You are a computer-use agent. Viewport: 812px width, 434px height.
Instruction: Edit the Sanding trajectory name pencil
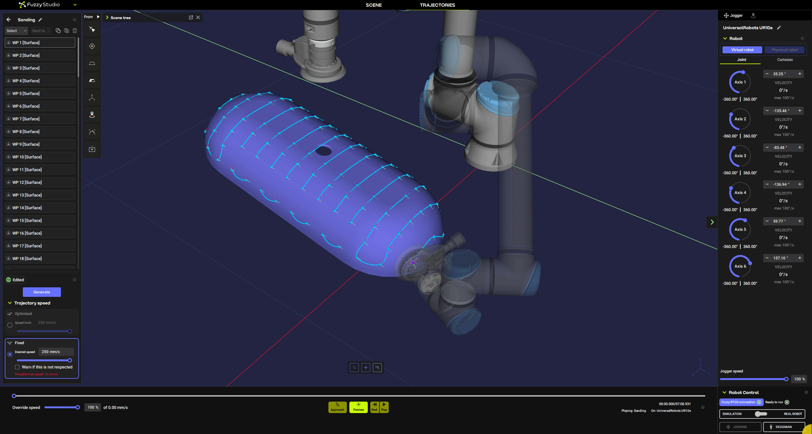pos(40,20)
